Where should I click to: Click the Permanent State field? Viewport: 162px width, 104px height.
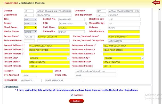tap(123, 62)
